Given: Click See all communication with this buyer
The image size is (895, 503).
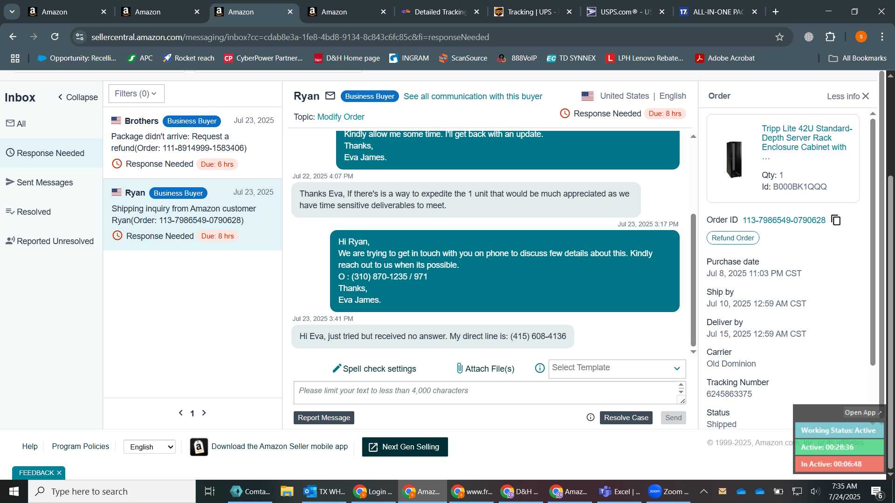Looking at the screenshot, I should coord(473,96).
